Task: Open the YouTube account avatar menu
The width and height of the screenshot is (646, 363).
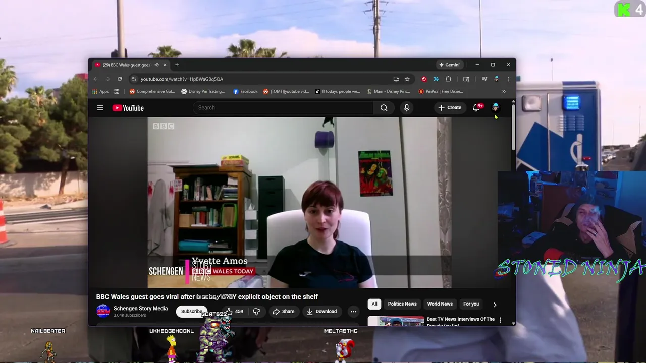Action: (x=495, y=107)
